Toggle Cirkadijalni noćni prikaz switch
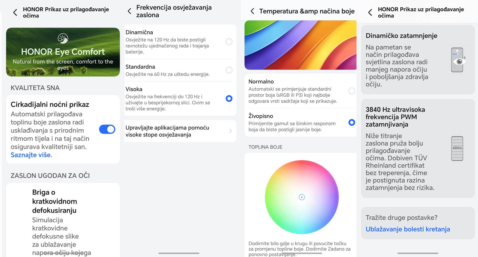This screenshot has height=257, width=478. coord(107,129)
